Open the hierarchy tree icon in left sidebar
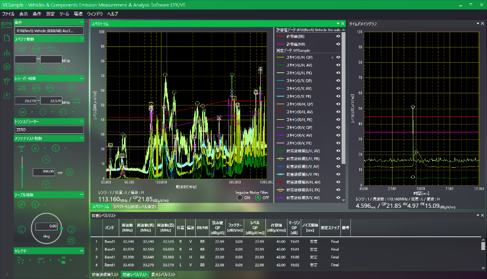487x279 pixels. (6, 53)
